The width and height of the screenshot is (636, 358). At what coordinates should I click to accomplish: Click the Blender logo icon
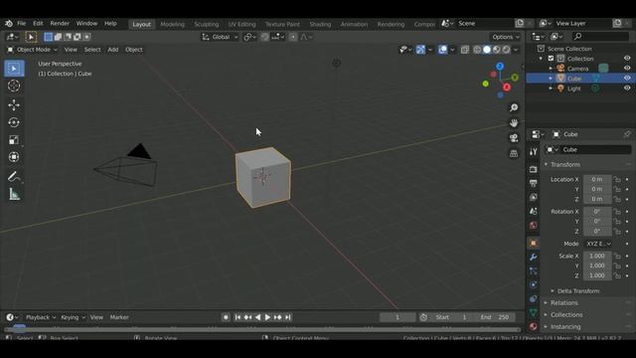click(9, 24)
